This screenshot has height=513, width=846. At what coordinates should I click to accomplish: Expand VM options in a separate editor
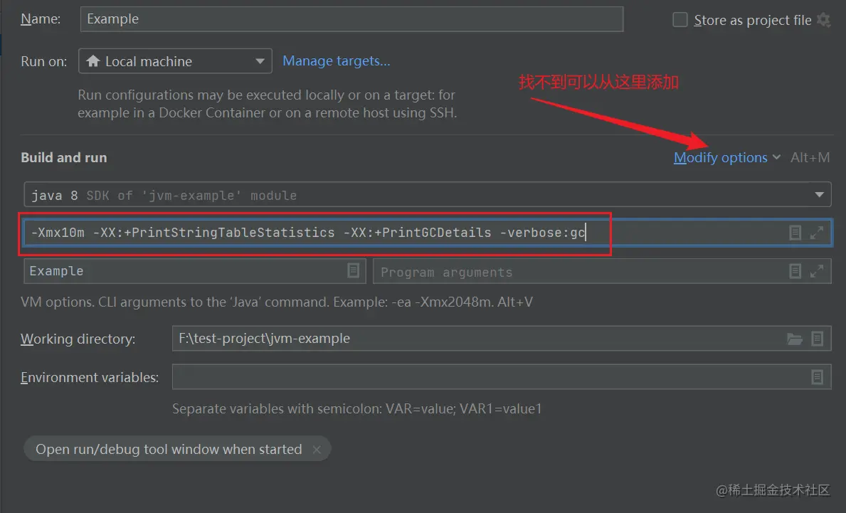coord(817,232)
